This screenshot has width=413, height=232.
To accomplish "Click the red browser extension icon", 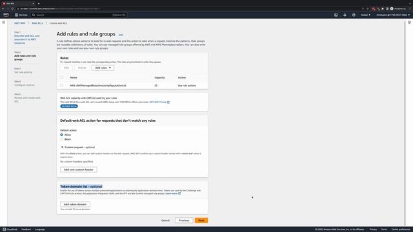I will [x=374, y=8].
